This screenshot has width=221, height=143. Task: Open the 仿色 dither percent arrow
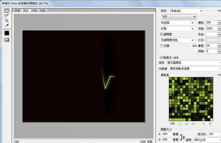click(x=219, y=29)
